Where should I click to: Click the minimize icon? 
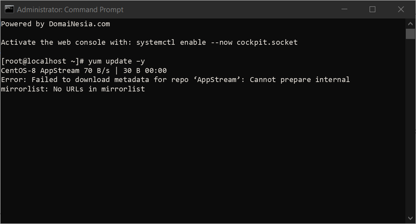[x=344, y=9]
